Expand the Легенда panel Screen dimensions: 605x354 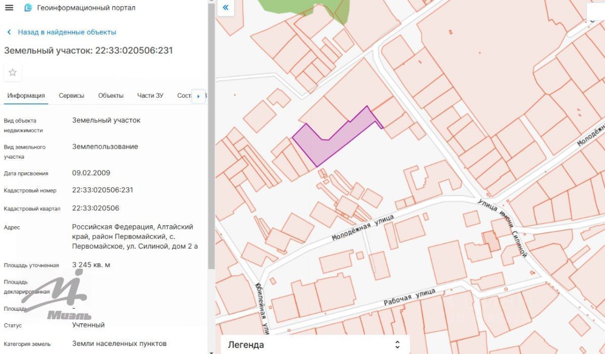tap(315, 344)
